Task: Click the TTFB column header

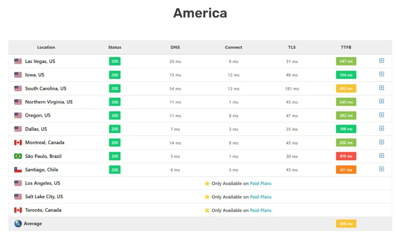Action: point(346,47)
